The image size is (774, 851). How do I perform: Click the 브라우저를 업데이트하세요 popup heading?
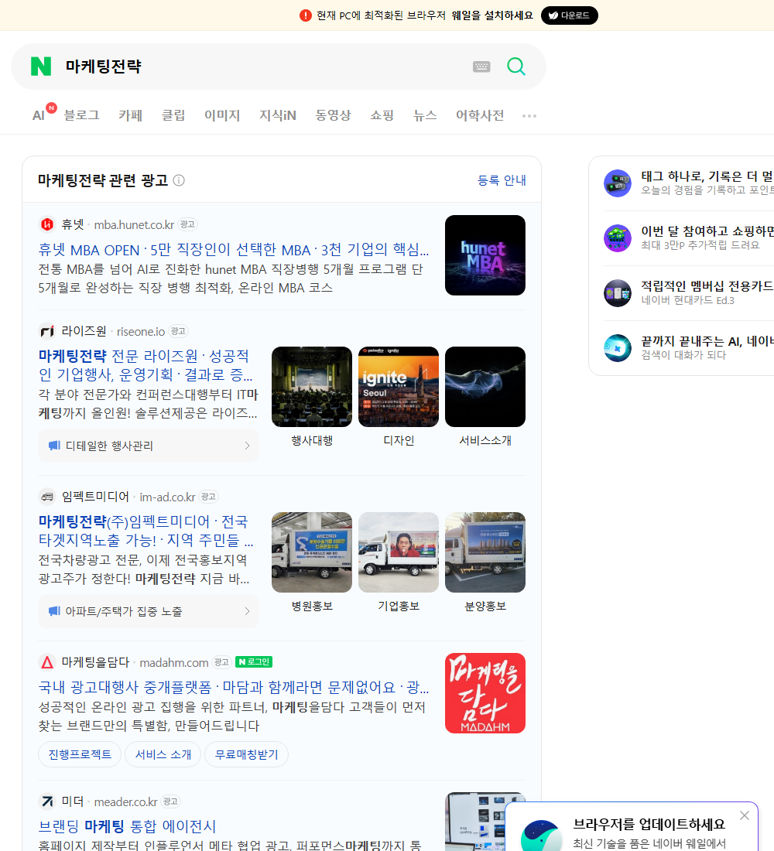click(x=649, y=824)
